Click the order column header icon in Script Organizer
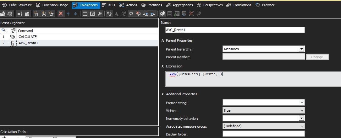Screen dimensions: 341x138 [x=3, y=31]
